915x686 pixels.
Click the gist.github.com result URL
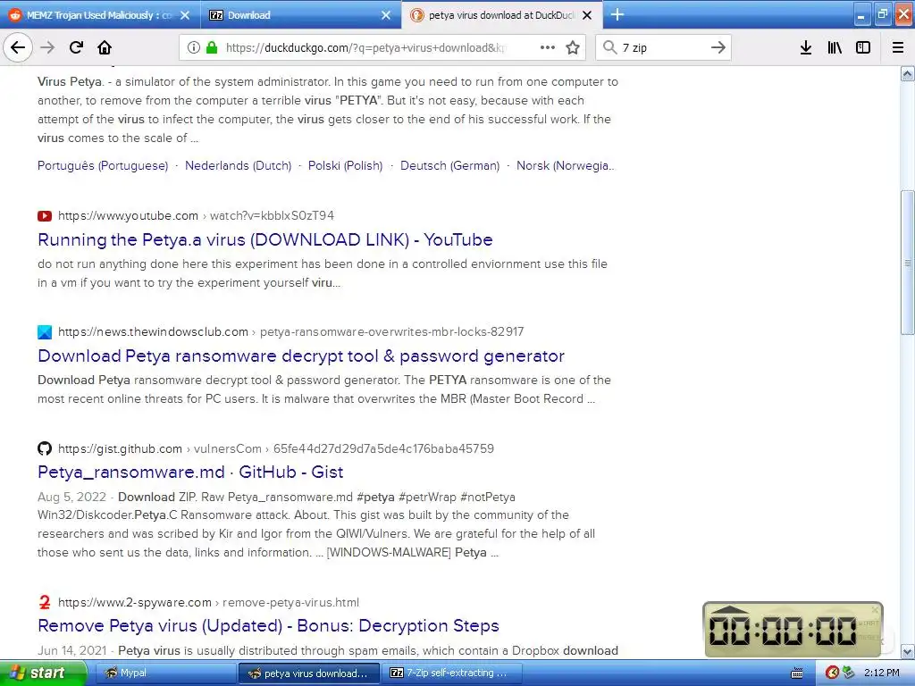276,448
